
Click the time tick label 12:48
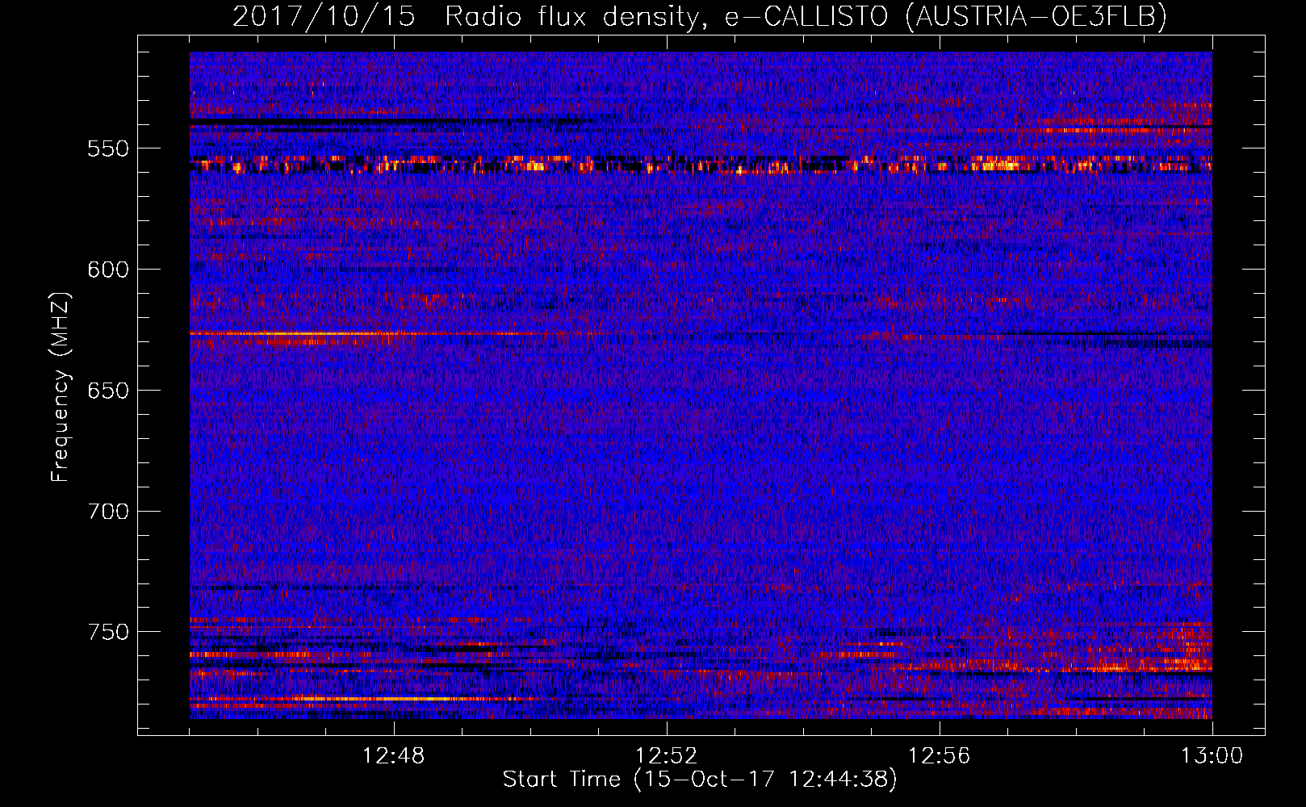tap(394, 756)
